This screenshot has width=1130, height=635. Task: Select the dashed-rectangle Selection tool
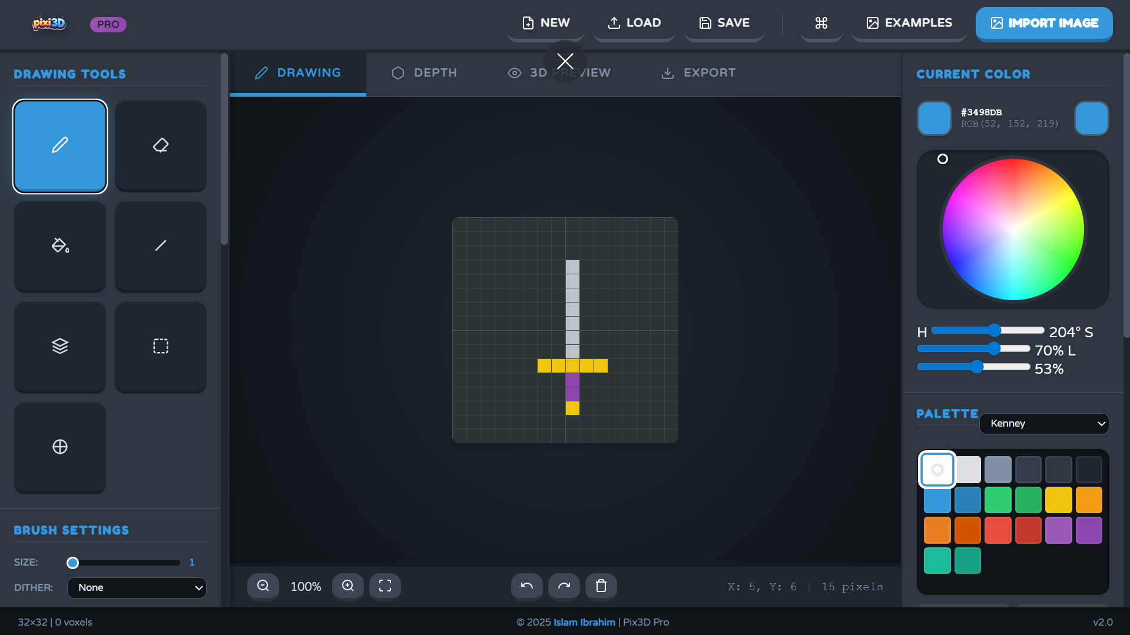(x=161, y=347)
